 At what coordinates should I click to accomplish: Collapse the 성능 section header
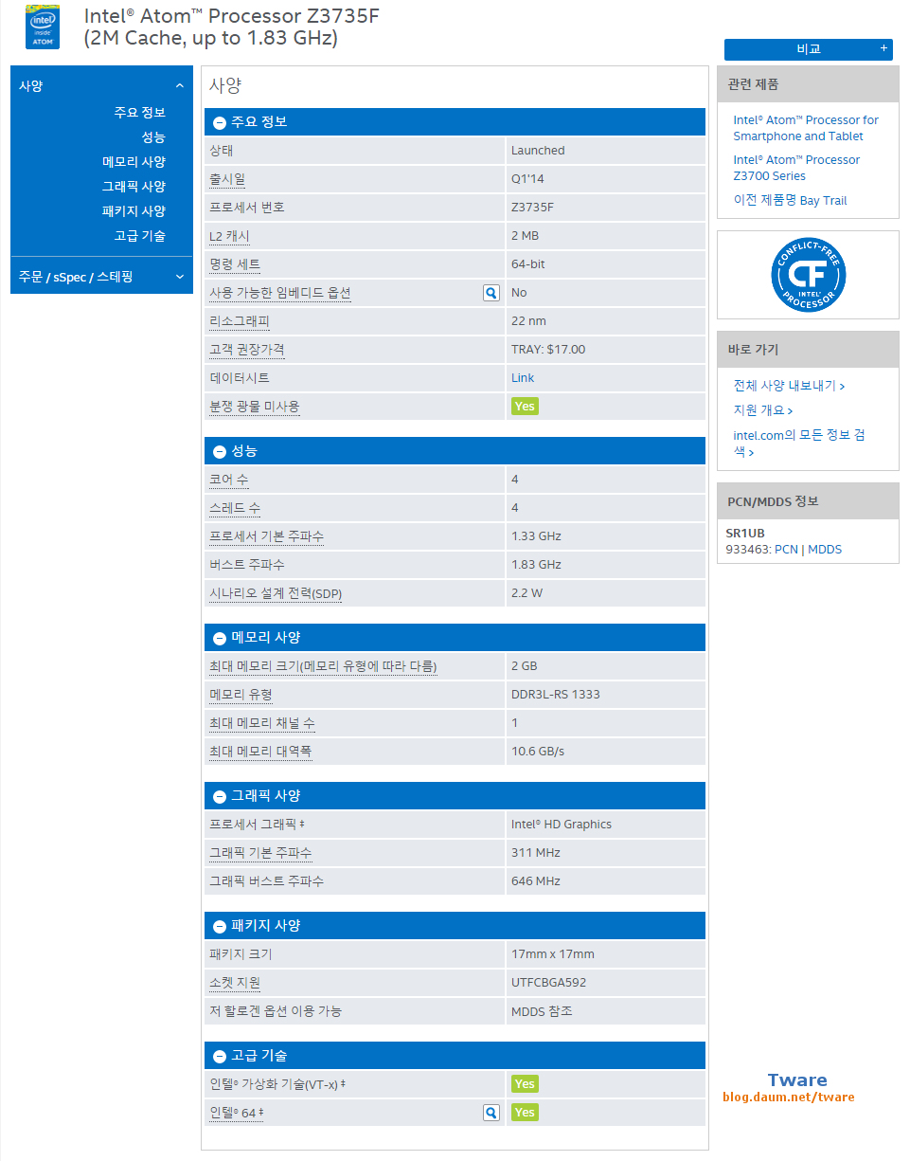point(455,451)
